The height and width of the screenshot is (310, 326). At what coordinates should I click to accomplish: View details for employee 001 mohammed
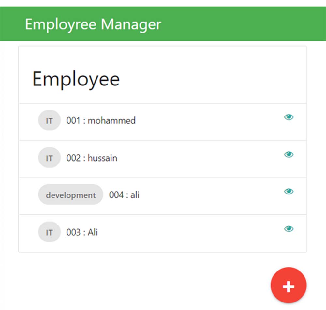tap(289, 117)
